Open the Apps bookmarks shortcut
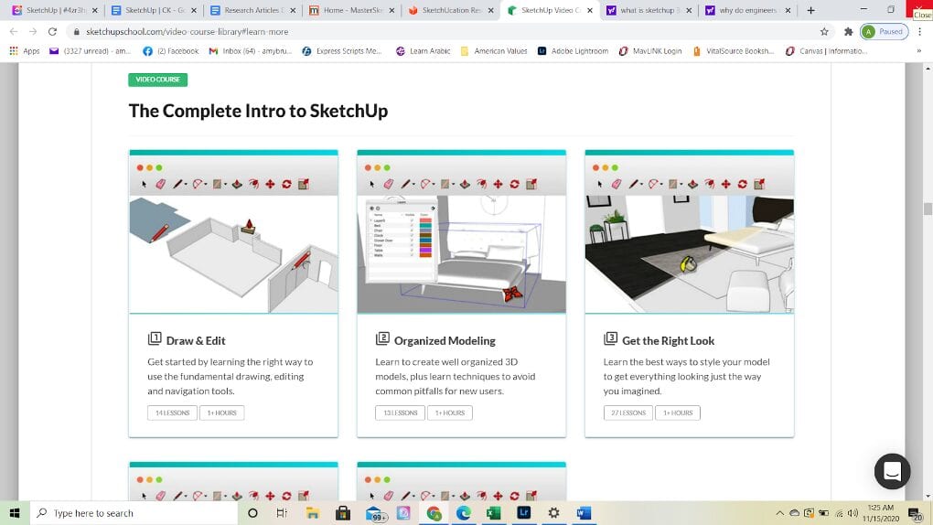The image size is (933, 525). pos(25,51)
